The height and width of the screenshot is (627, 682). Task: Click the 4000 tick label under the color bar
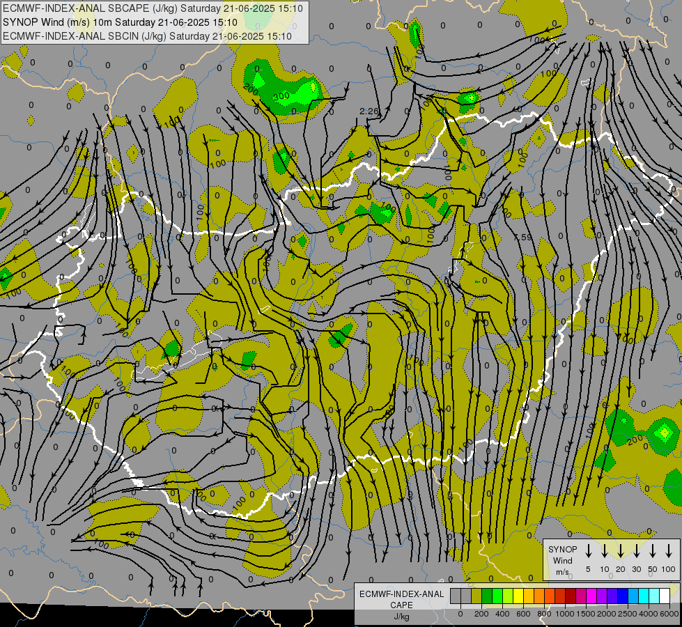pyautogui.click(x=649, y=614)
